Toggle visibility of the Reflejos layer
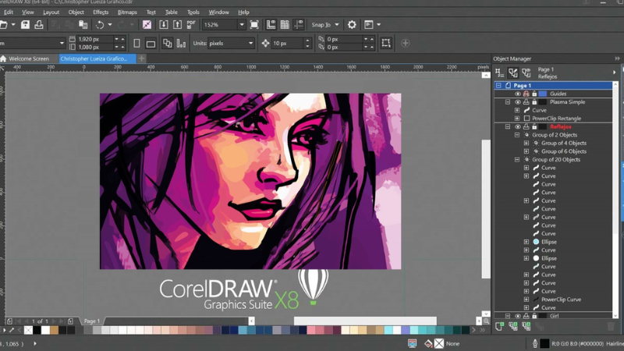The width and height of the screenshot is (624, 351). (x=517, y=126)
